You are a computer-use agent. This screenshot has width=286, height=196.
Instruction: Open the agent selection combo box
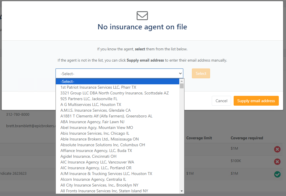(119, 74)
